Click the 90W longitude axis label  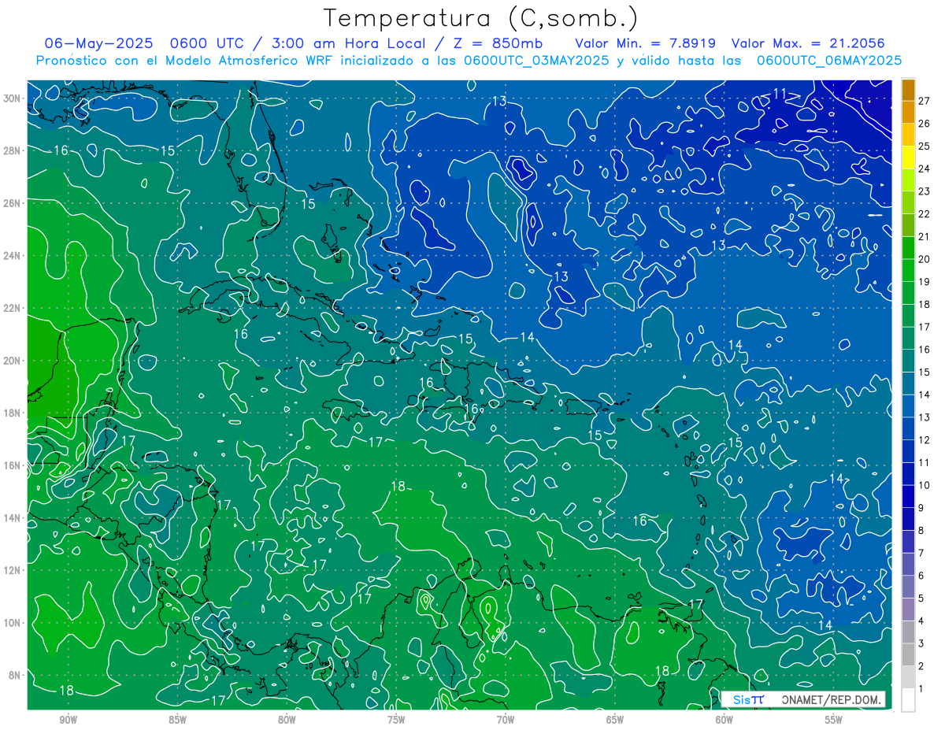(69, 719)
